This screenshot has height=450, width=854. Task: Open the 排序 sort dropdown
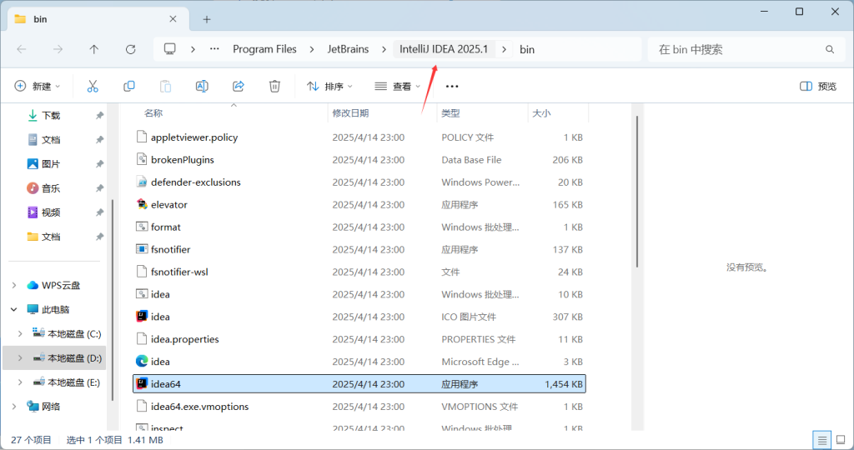[329, 86]
